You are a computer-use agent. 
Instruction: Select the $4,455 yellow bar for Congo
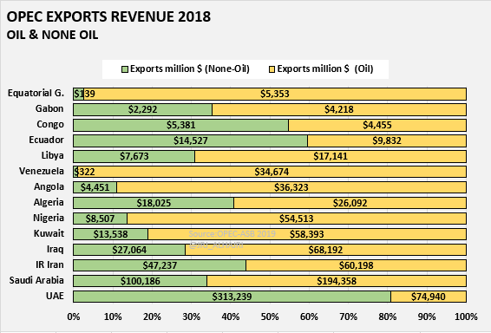(377, 125)
